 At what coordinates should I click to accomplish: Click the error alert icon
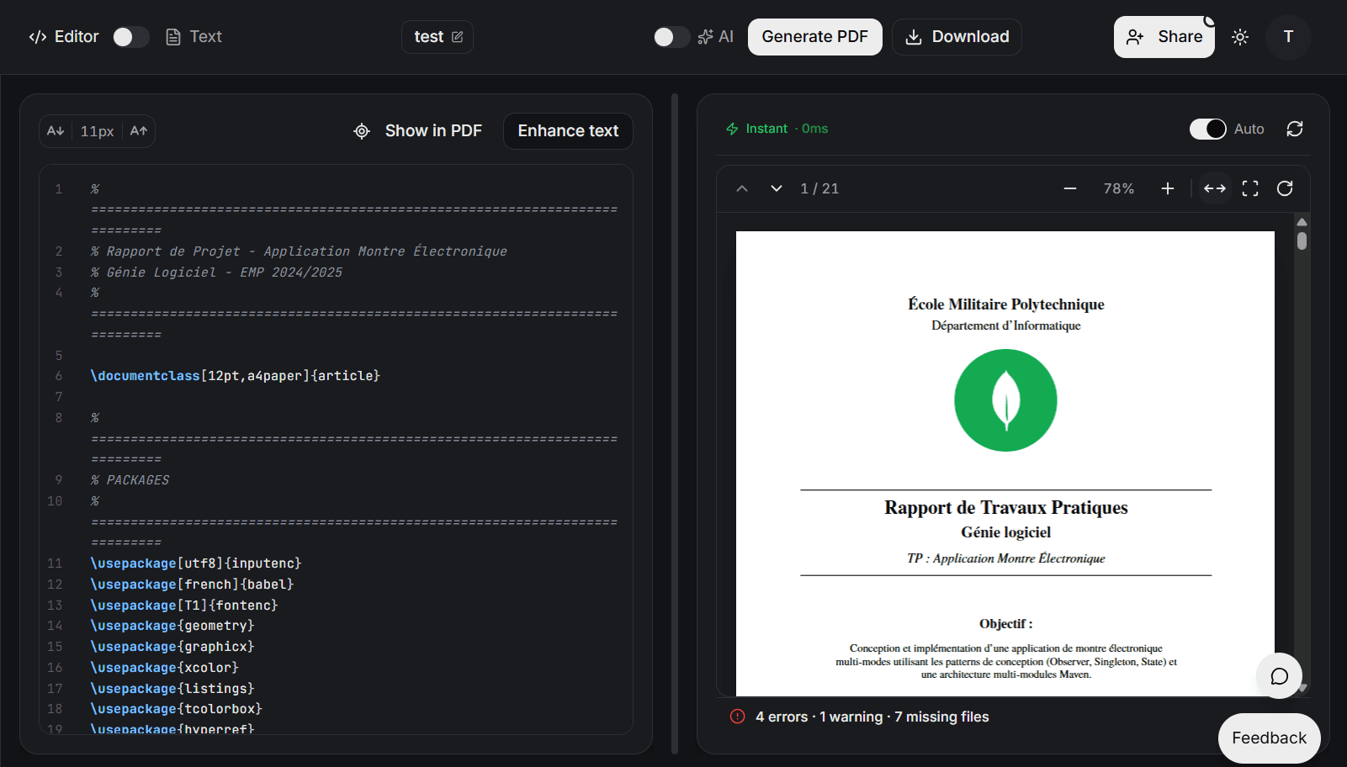click(x=738, y=717)
